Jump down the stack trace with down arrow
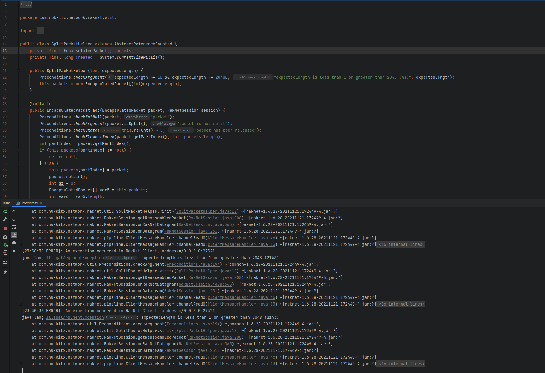 [x=14, y=219]
